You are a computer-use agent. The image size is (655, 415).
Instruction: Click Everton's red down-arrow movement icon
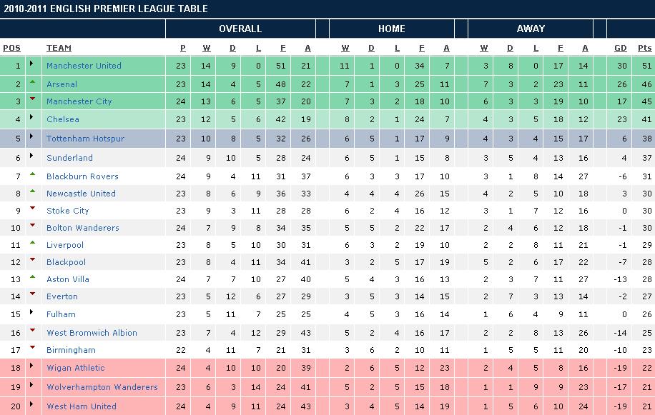tap(33, 294)
